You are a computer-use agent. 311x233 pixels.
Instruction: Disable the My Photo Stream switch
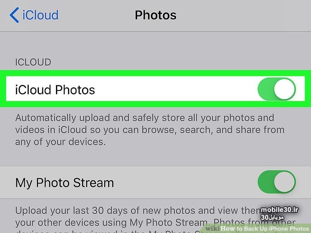click(x=277, y=182)
